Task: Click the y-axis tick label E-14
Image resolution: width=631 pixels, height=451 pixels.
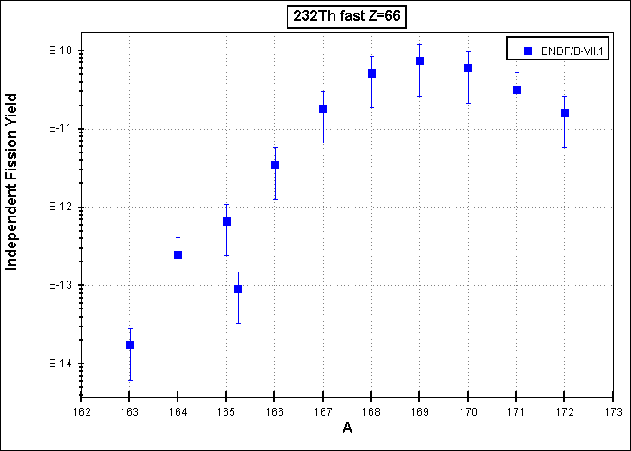Action: (60, 364)
